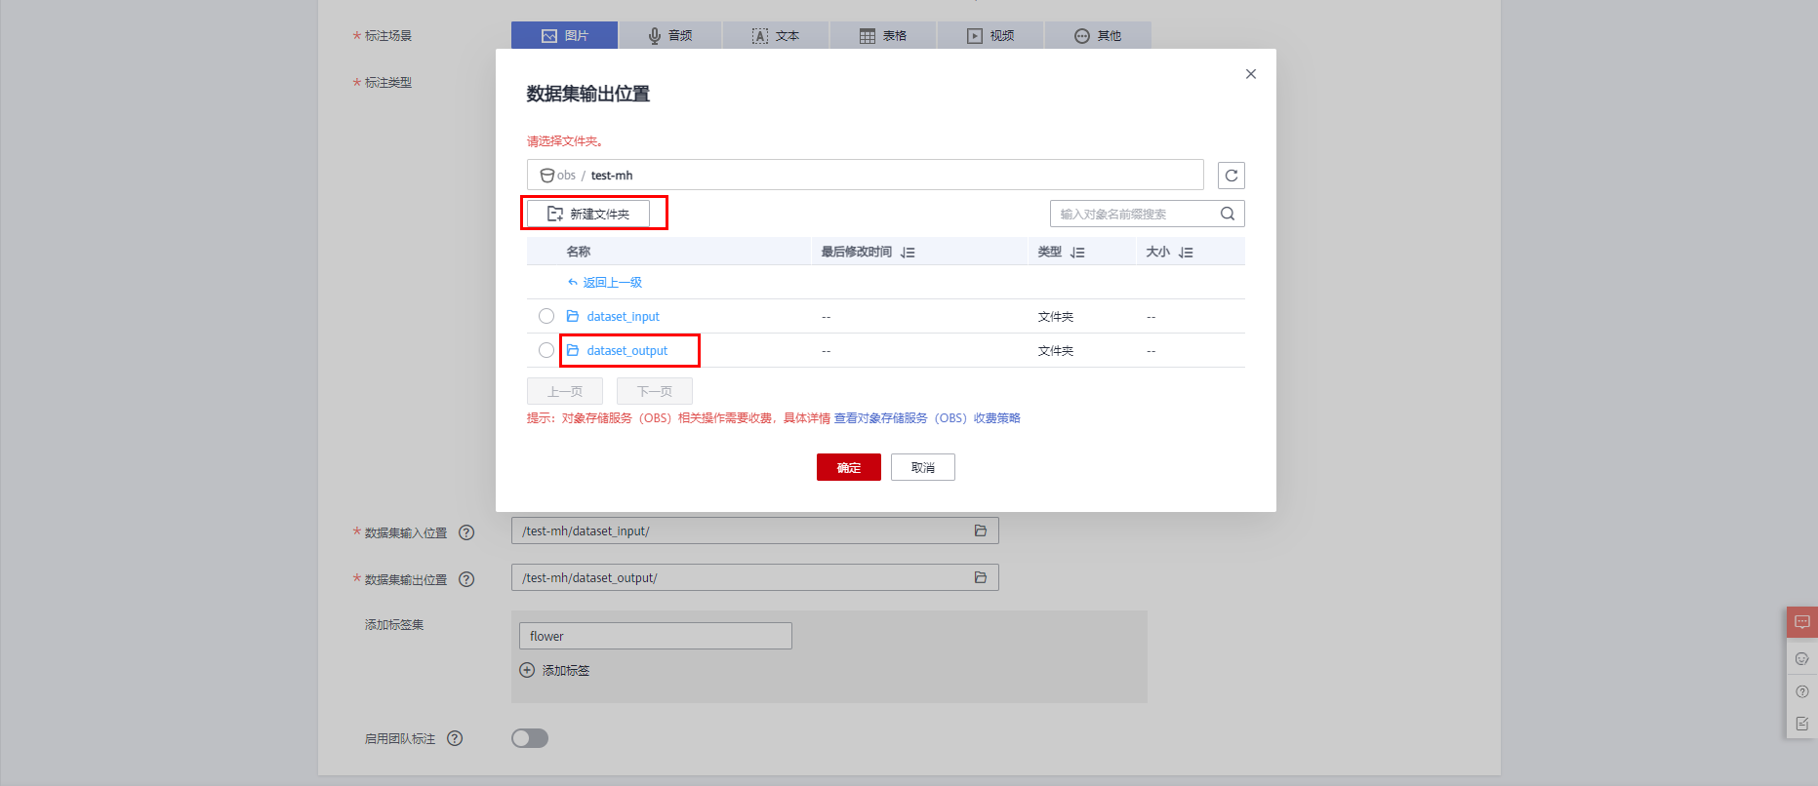The height and width of the screenshot is (786, 1818).
Task: Switch to the 视频 scene tab
Action: 990,35
